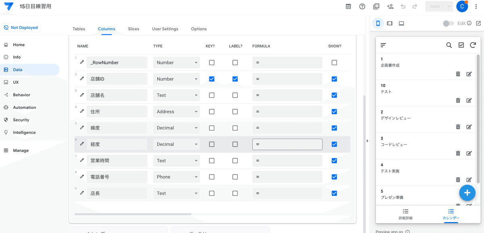Open preview in new window icon
The height and width of the screenshot is (233, 484).
point(478,23)
